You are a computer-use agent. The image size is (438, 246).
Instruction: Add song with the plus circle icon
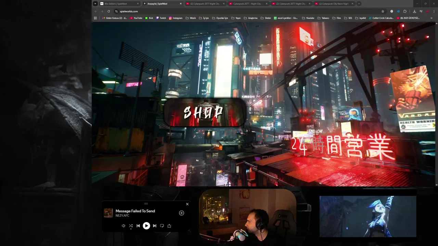181,213
